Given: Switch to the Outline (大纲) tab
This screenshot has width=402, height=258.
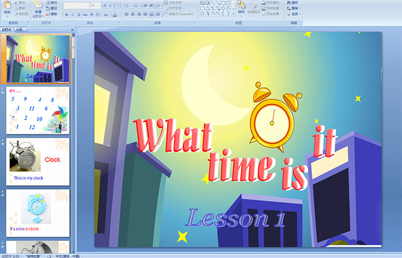Looking at the screenshot, I should 19,30.
